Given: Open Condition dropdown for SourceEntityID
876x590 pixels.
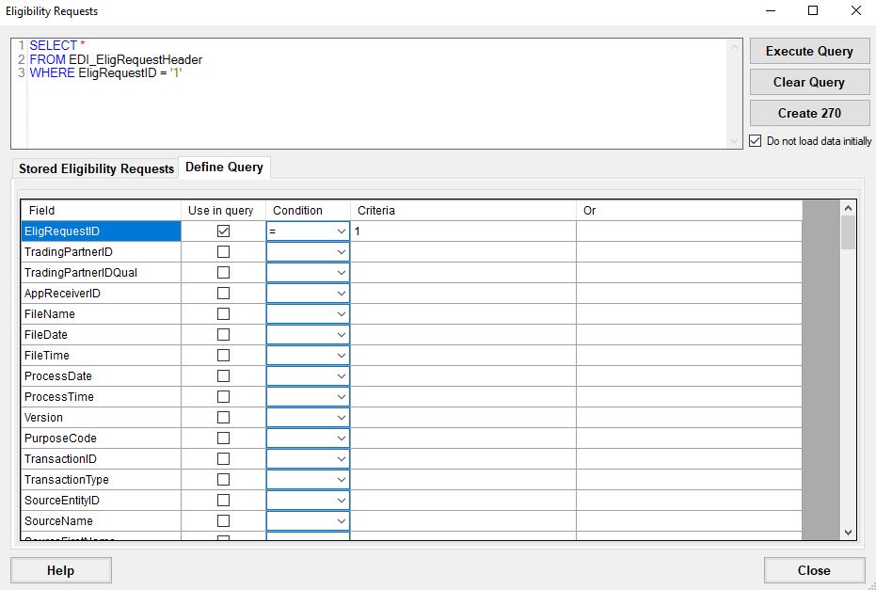Looking at the screenshot, I should tap(308, 500).
